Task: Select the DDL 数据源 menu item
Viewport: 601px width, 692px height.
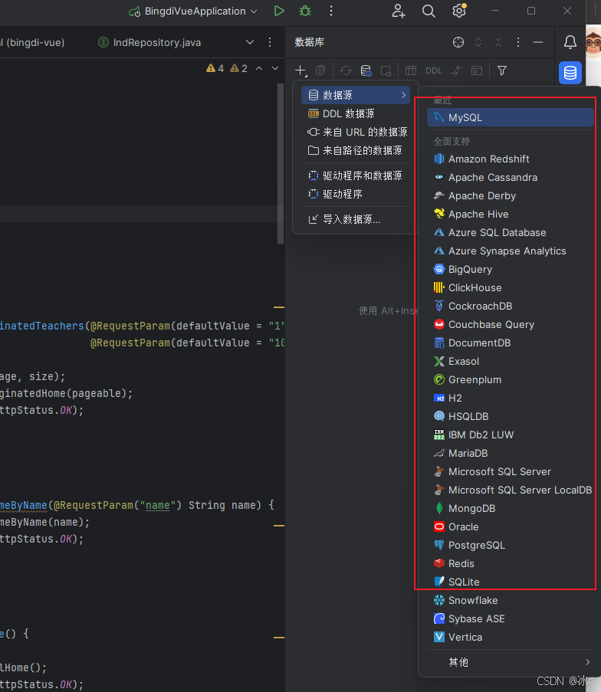Action: coord(356,113)
